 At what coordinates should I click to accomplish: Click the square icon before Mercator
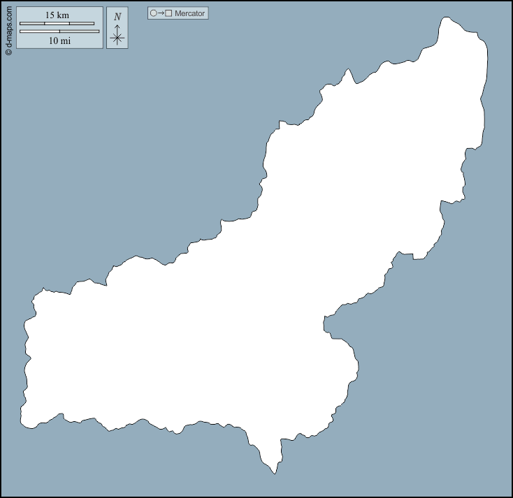168,13
